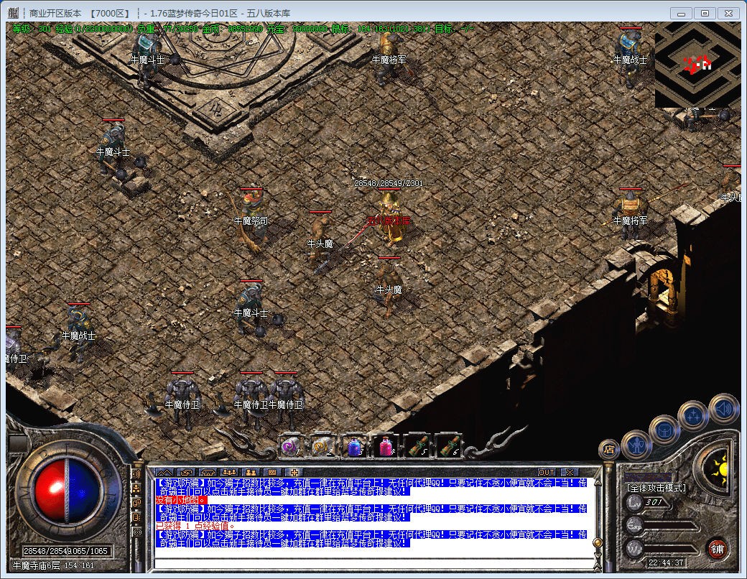747x579 pixels.
Task: Toggle the hierarchy-tree chat filter icon
Action: pos(136,488)
